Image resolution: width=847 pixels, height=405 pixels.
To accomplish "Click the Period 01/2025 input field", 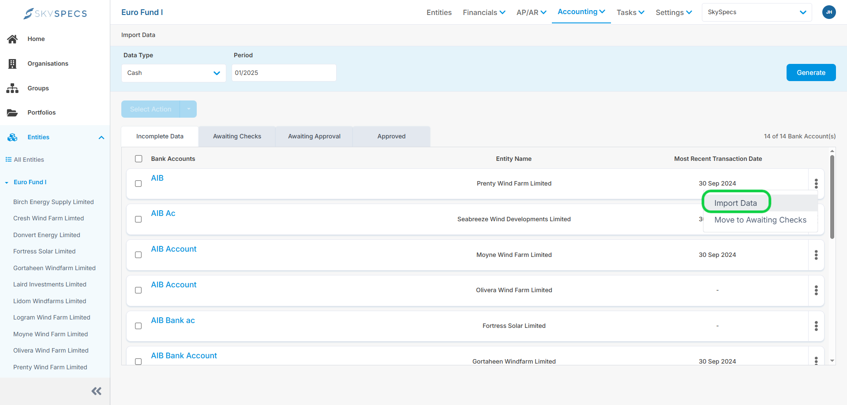I will (284, 73).
